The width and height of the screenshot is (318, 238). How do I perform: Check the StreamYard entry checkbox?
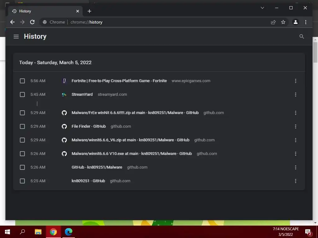click(x=22, y=95)
